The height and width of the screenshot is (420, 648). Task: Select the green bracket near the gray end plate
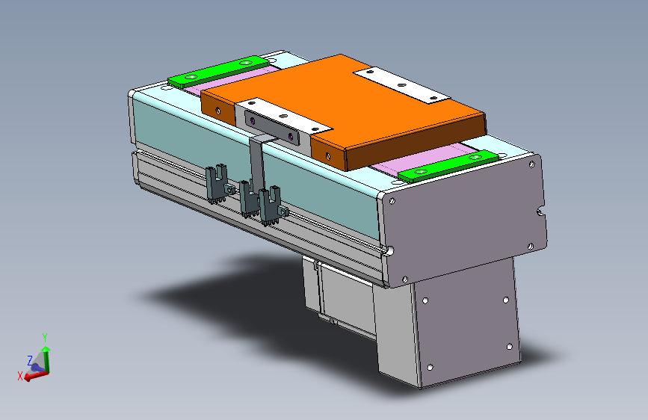click(448, 166)
